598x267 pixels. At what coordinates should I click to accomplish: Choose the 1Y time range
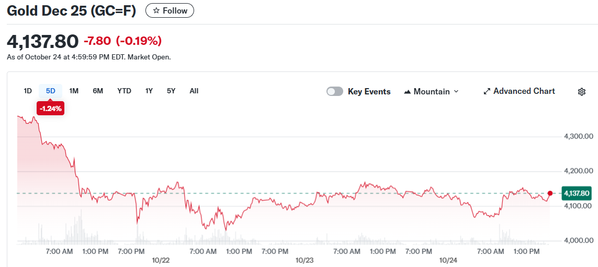(x=149, y=91)
